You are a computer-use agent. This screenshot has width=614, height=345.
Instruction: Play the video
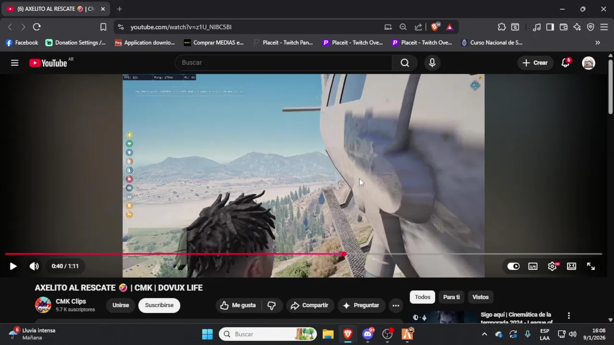point(13,266)
